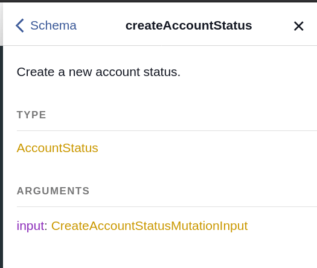This screenshot has width=317, height=268.
Task: Click the ARGUMENTS section header
Action: tap(53, 191)
